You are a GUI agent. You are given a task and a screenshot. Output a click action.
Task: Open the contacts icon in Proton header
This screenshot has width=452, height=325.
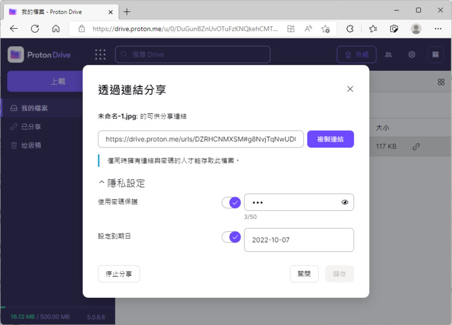[388, 54]
